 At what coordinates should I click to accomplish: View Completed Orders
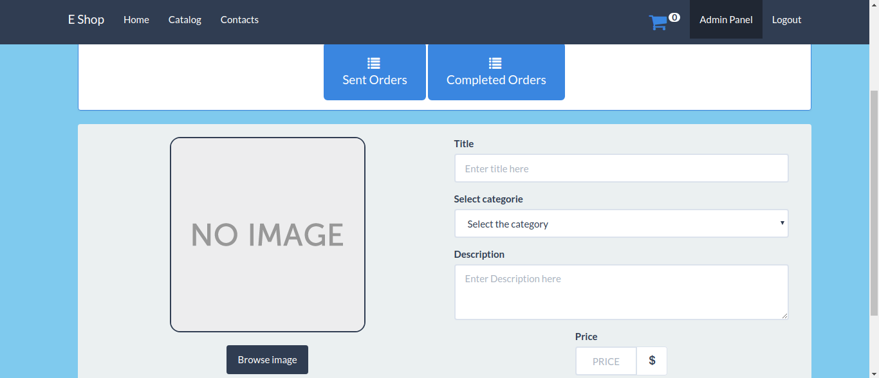coord(496,72)
